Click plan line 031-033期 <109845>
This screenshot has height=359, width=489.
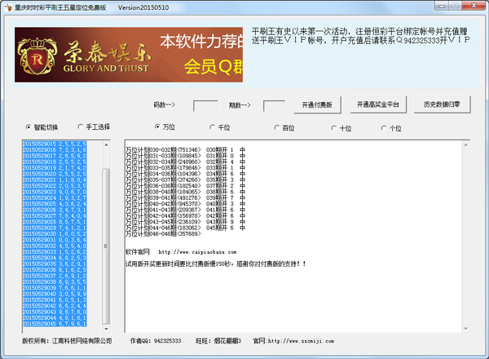[x=185, y=156]
